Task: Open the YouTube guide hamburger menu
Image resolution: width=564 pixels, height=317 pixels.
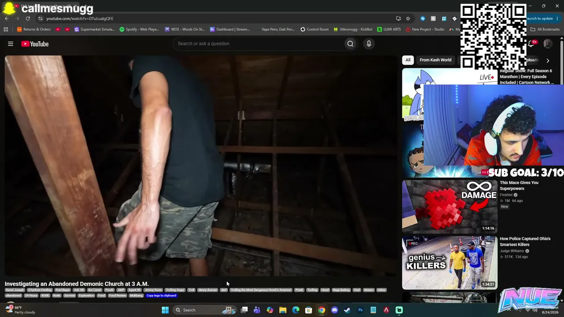Action: 11,44
